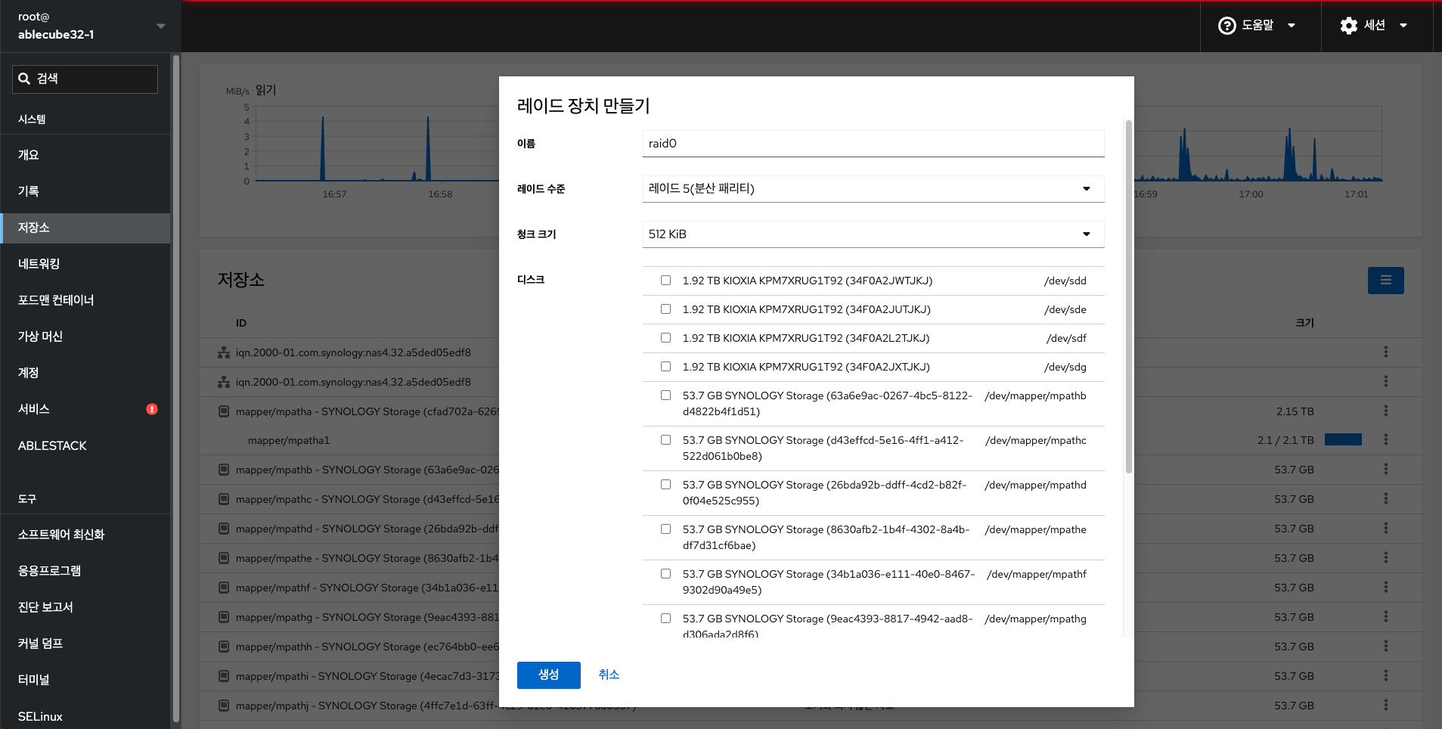The height and width of the screenshot is (729, 1442).
Task: Click the RAID name input field
Action: point(873,144)
